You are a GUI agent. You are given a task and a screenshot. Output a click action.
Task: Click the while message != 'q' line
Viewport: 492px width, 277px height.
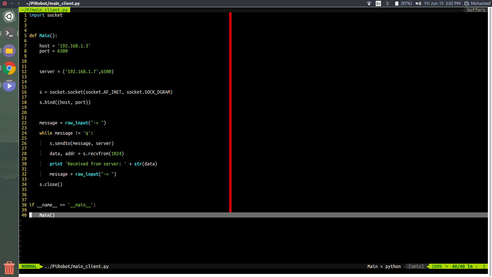click(66, 133)
